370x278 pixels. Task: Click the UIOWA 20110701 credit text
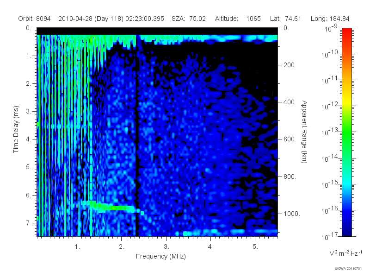[x=348, y=269]
